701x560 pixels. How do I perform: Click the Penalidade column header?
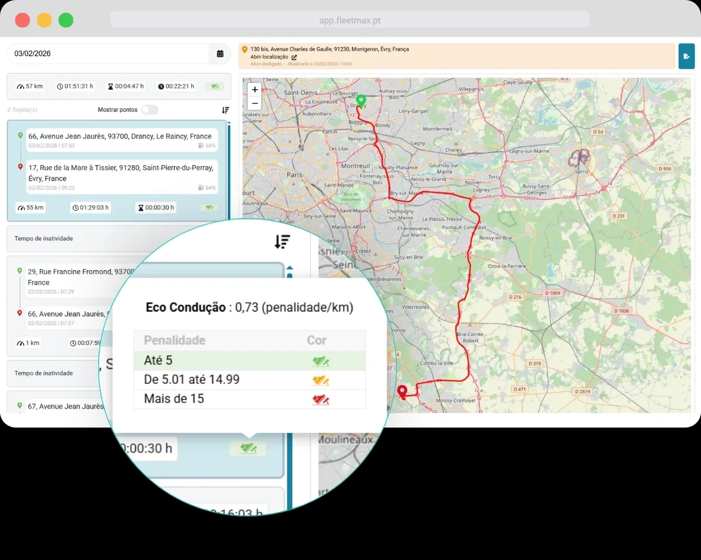click(175, 340)
